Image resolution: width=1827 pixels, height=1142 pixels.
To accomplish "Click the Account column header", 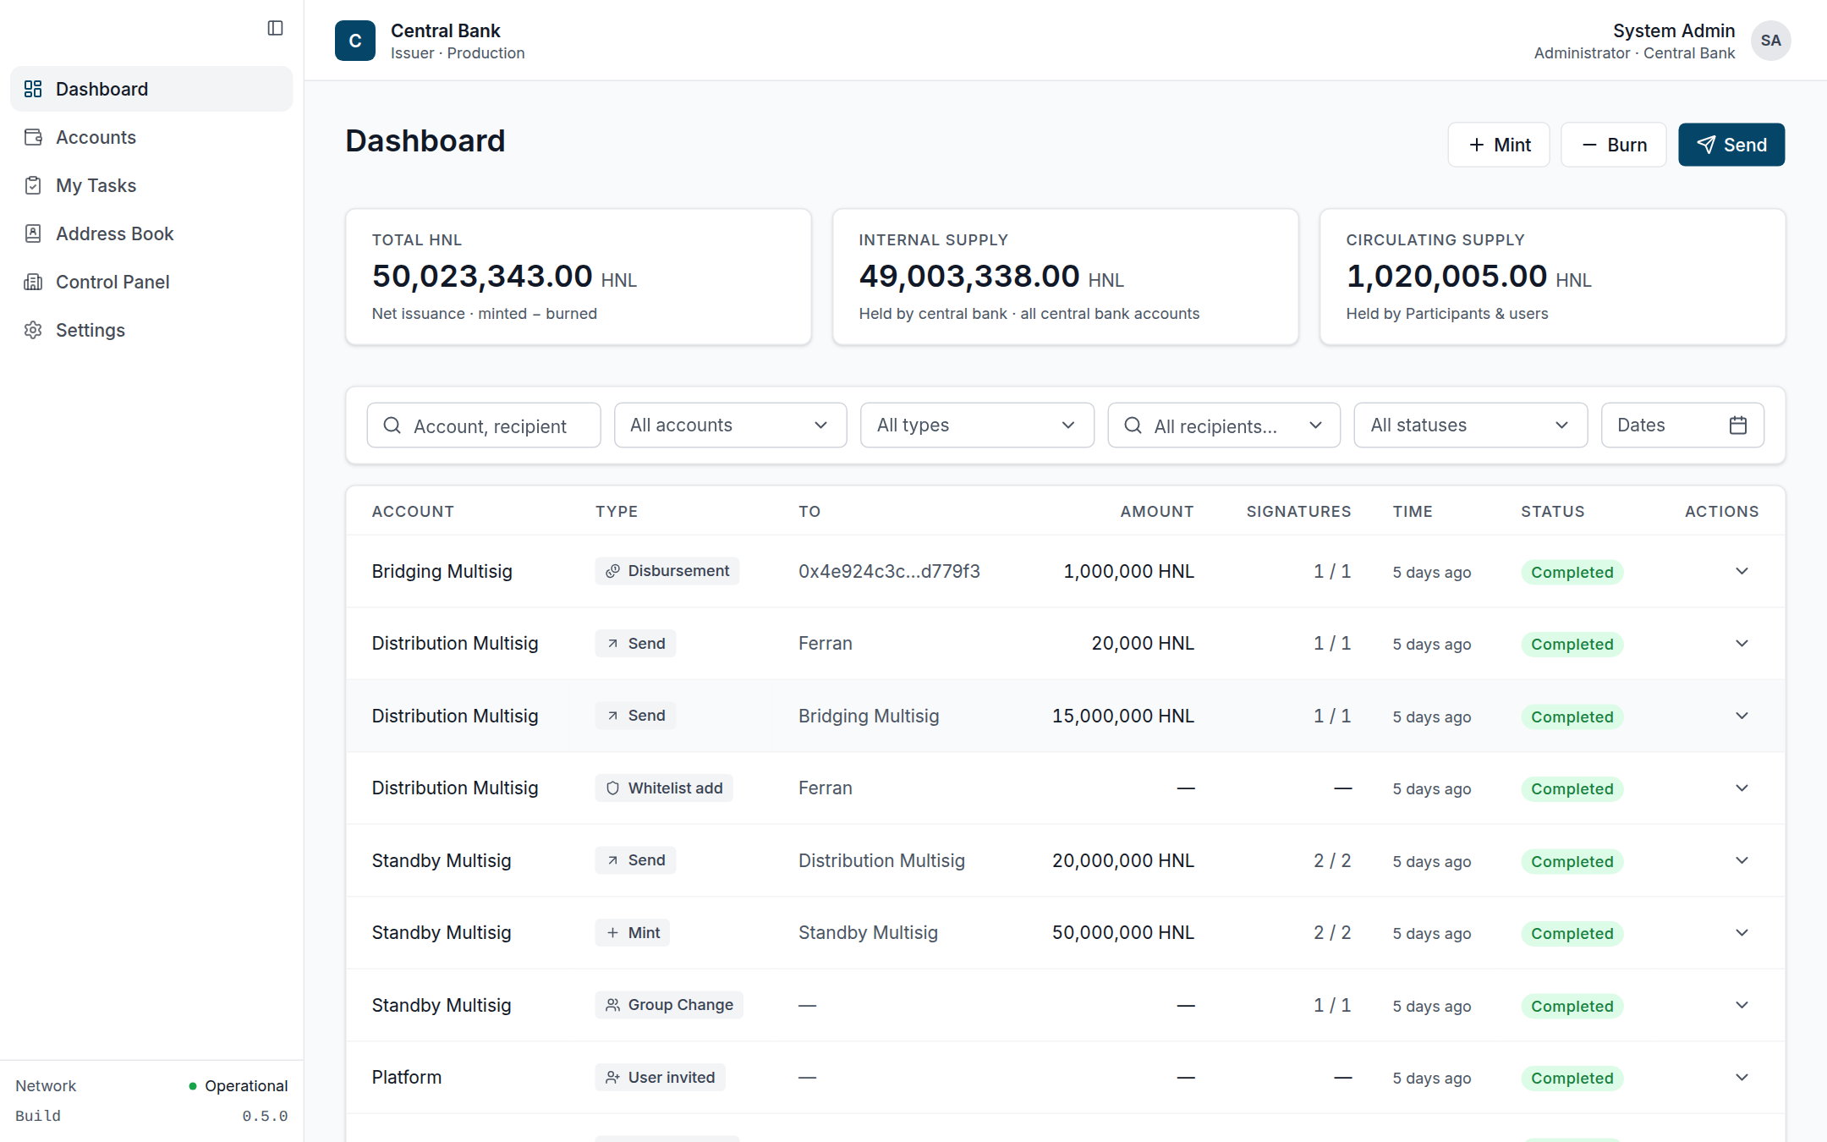I will (x=413, y=511).
